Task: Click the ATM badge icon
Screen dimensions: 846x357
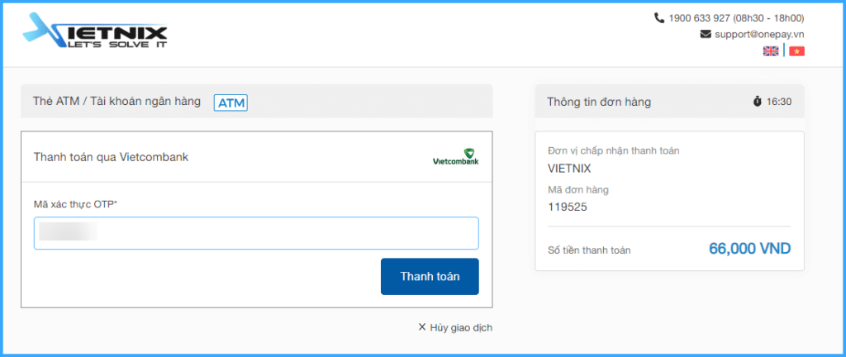Action: click(x=231, y=102)
